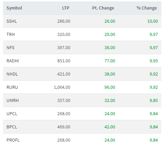
Task: Click the 851.00 LTP for RADHI
Action: 64,61
